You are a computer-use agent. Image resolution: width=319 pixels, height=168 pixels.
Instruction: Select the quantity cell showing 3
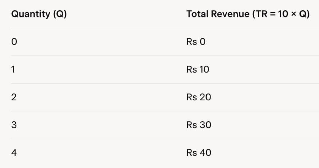[14, 125]
